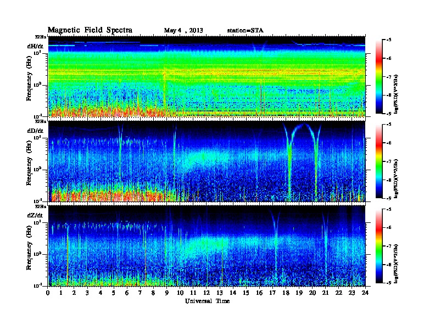The width and height of the screenshot is (435, 336).
Task: Click the dZ/dt spectrogram plot area
Action: click(x=207, y=246)
